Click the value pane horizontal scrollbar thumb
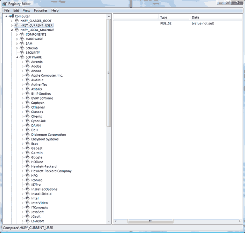 (x=150, y=221)
